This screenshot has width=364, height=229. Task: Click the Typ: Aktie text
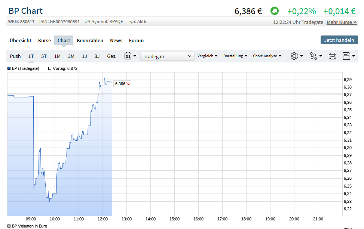pyautogui.click(x=137, y=22)
